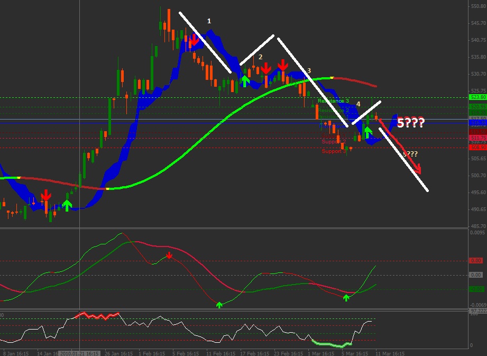This screenshot has width=487, height=356.
Task: Select the blue 516.35 price tag
Action: pos(477,123)
